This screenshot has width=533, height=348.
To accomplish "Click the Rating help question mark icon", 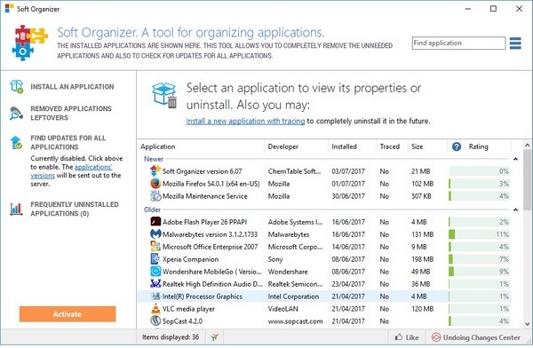I will [x=457, y=146].
